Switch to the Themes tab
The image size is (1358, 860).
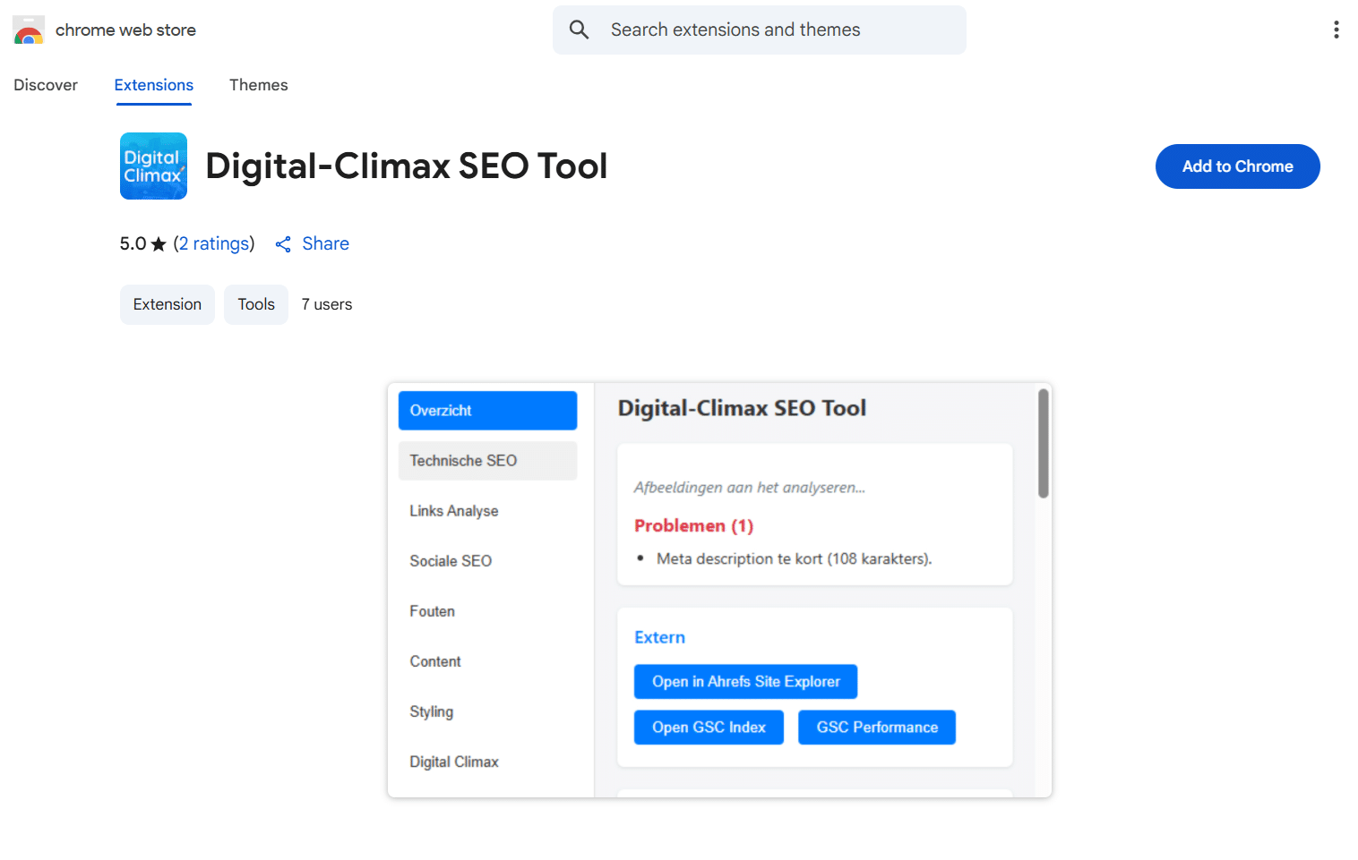point(258,85)
